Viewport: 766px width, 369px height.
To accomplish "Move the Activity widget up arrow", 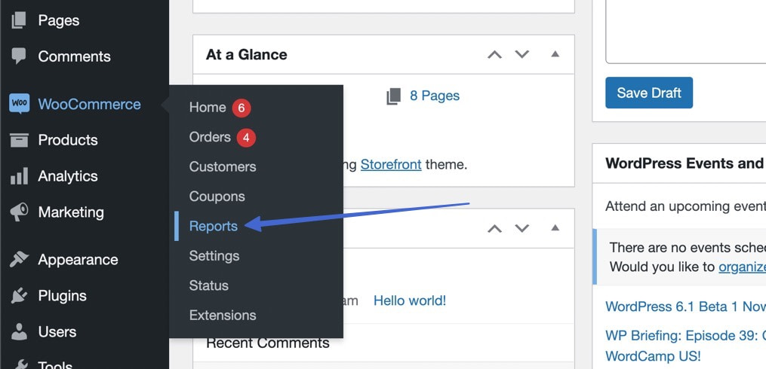I will pyautogui.click(x=494, y=228).
